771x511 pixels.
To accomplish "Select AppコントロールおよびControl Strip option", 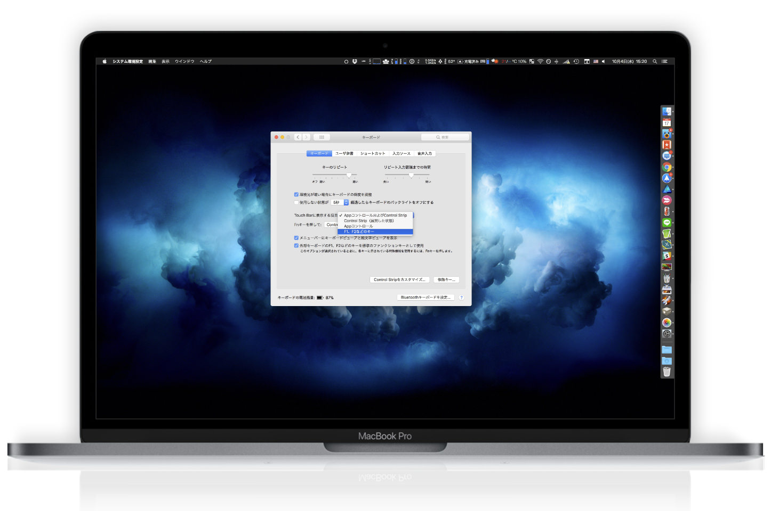I will point(375,215).
